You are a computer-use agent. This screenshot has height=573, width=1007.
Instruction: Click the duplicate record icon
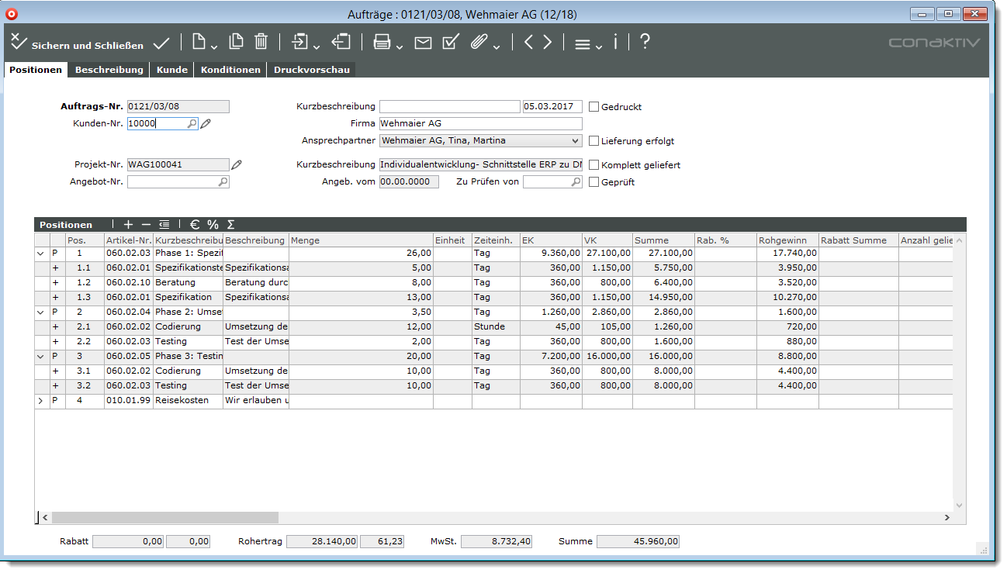pyautogui.click(x=236, y=43)
